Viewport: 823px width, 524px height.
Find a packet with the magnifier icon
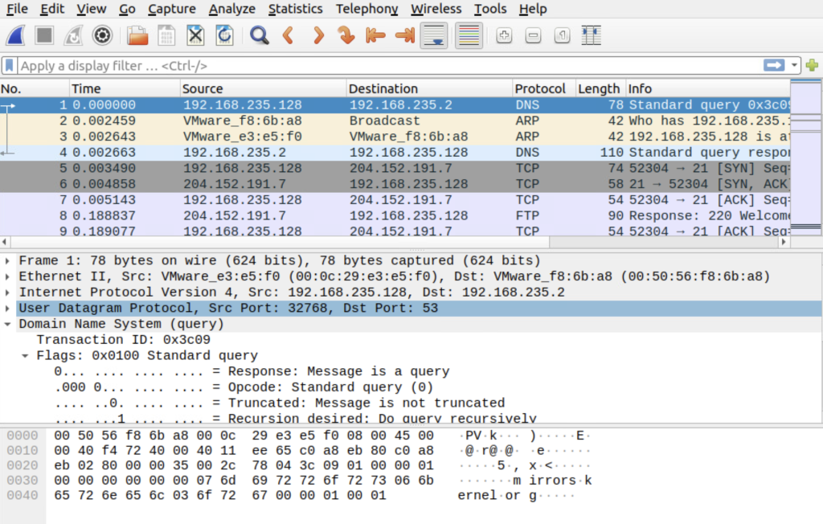point(260,35)
